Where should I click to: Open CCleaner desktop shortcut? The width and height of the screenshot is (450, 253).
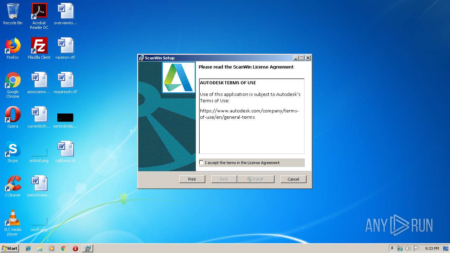(13, 186)
